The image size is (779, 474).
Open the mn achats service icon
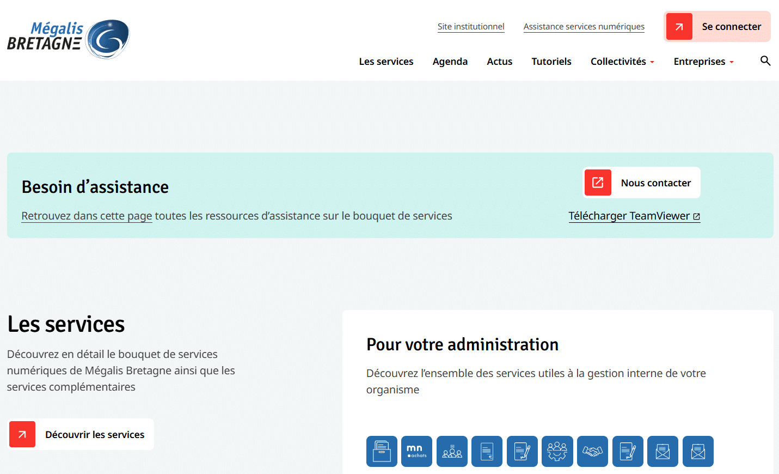(416, 451)
